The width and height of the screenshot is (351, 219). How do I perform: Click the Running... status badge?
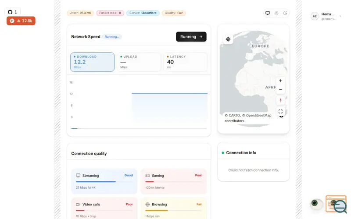tap(112, 37)
